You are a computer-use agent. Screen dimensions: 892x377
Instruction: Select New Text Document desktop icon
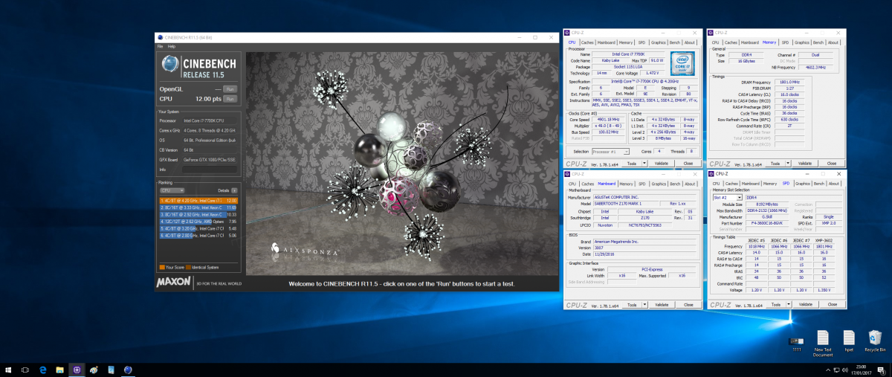pyautogui.click(x=823, y=344)
